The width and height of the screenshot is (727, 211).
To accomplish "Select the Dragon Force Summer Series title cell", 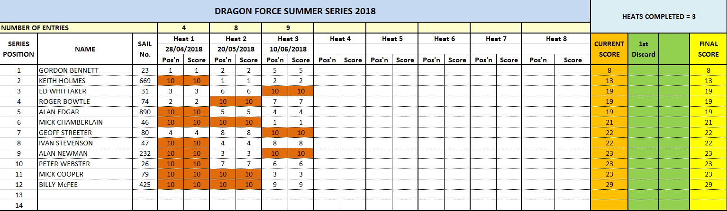I will pyautogui.click(x=295, y=11).
